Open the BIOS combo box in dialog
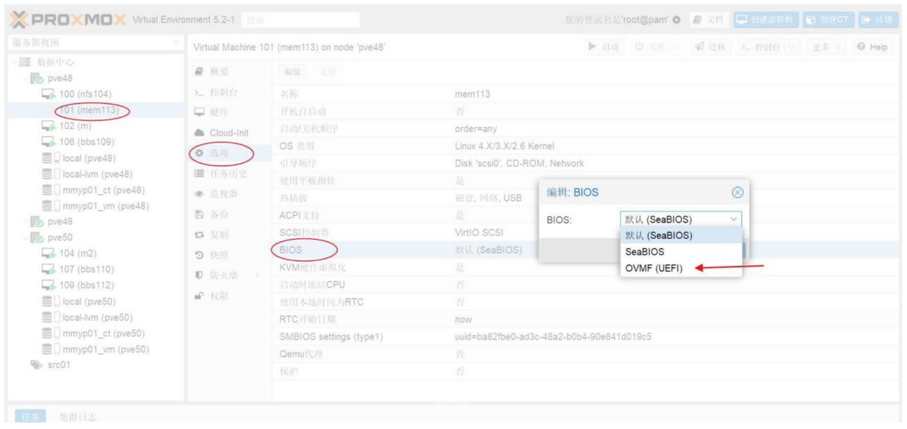The height and width of the screenshot is (429, 907). tap(680, 219)
